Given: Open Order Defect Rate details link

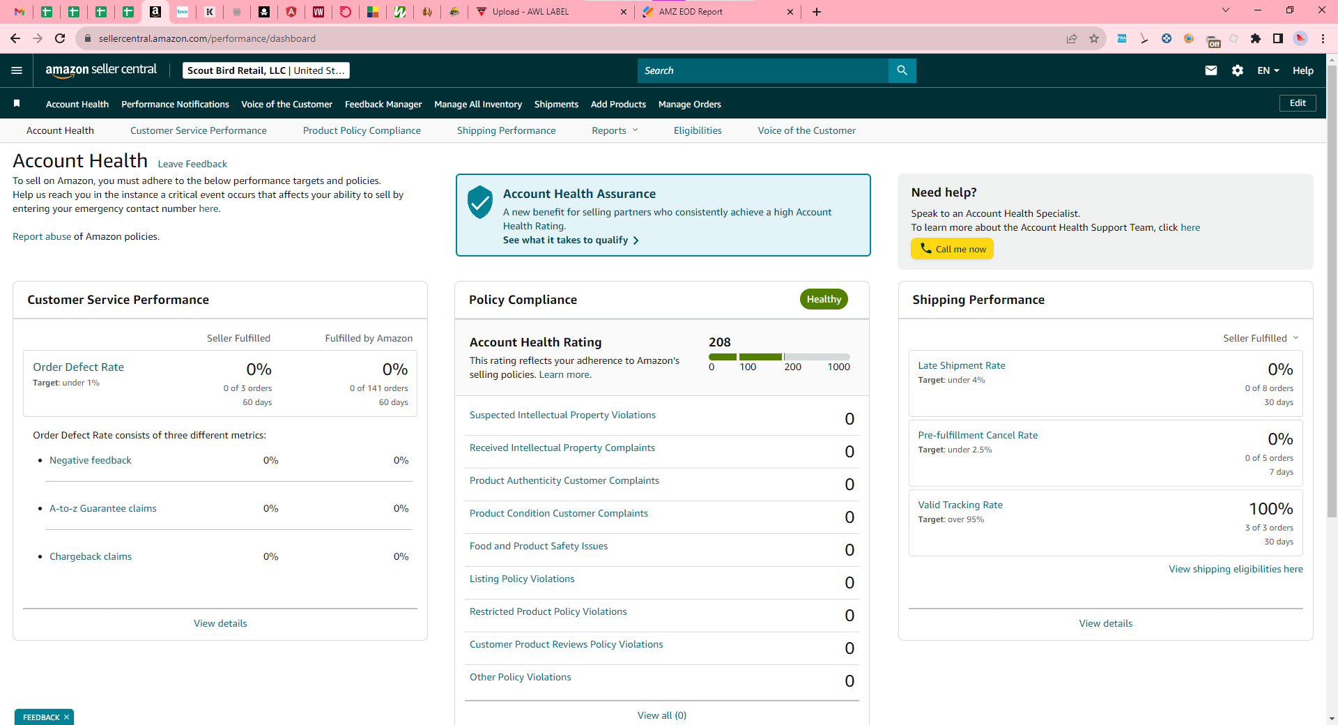Looking at the screenshot, I should [78, 367].
